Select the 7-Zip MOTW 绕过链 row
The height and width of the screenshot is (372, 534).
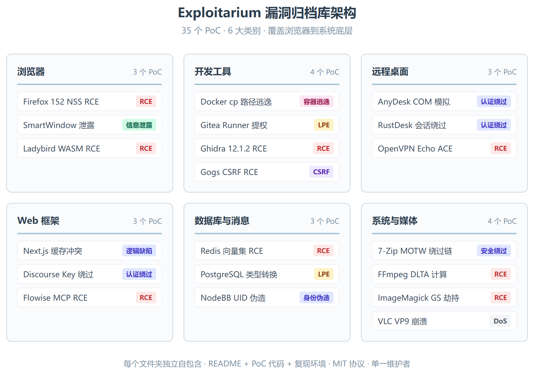444,251
